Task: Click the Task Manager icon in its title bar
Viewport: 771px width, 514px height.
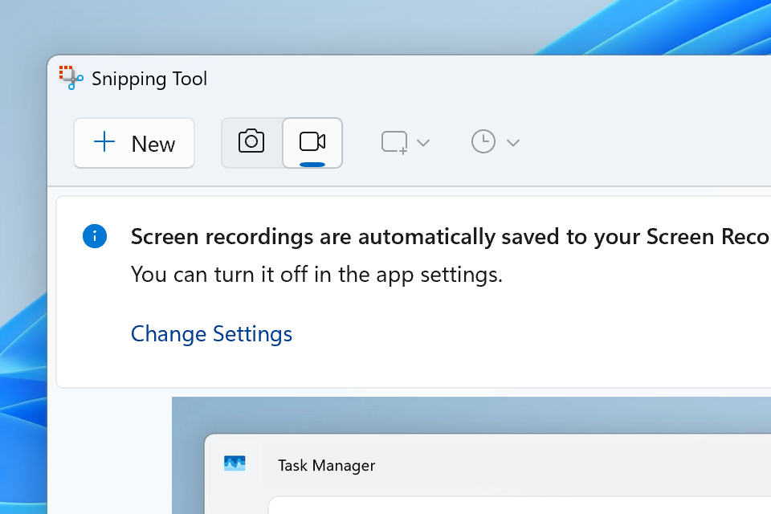Action: [x=234, y=463]
